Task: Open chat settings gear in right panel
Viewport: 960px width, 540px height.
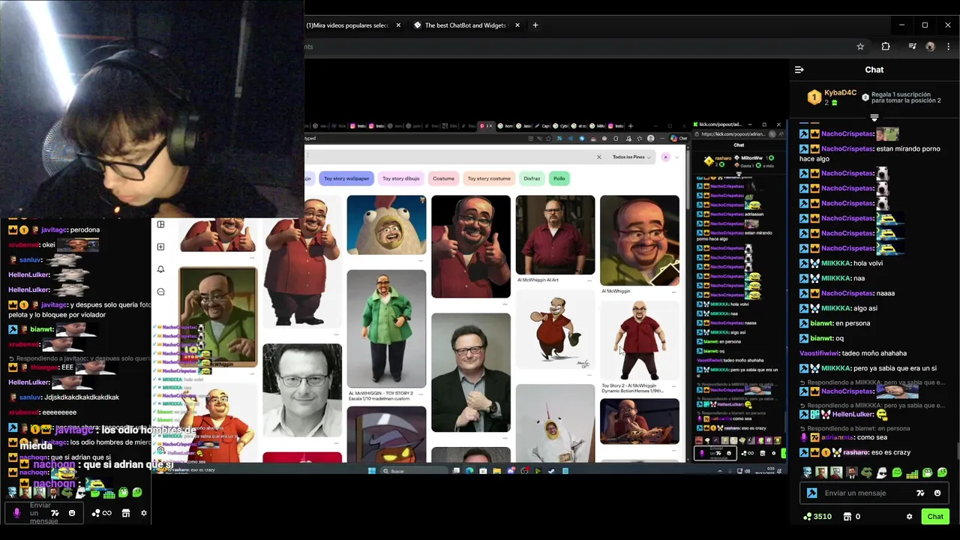Action: (x=909, y=517)
